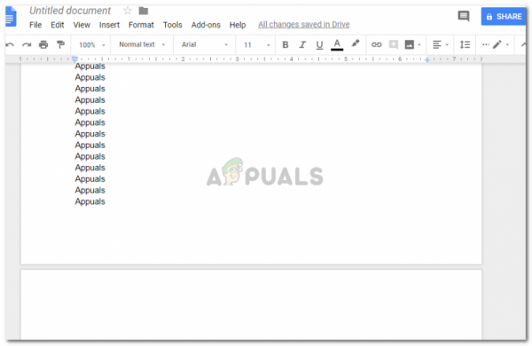This screenshot has width=532, height=346.
Task: Open the Normal text style dropdown
Action: (x=142, y=44)
